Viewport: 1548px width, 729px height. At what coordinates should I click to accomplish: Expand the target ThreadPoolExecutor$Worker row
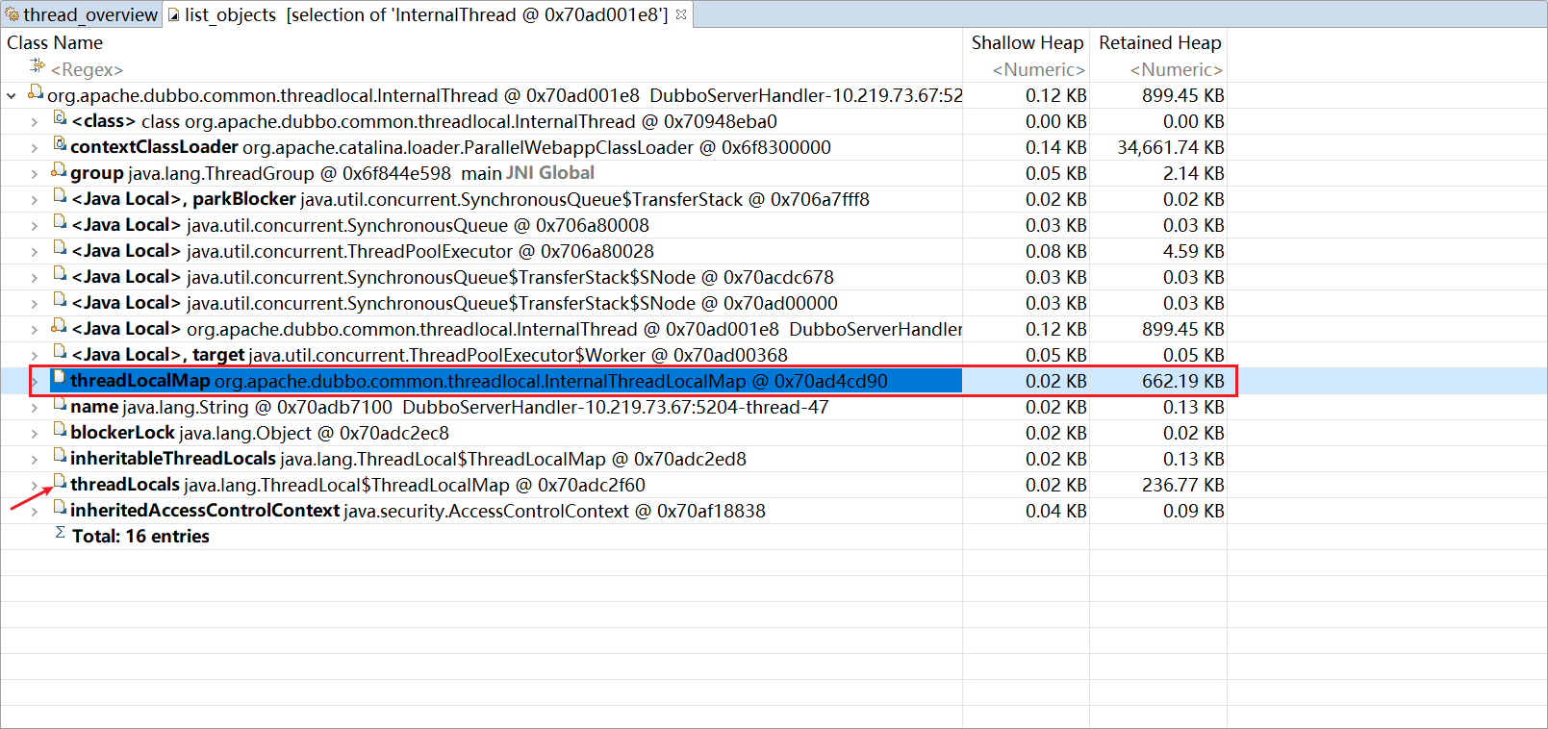(x=35, y=355)
